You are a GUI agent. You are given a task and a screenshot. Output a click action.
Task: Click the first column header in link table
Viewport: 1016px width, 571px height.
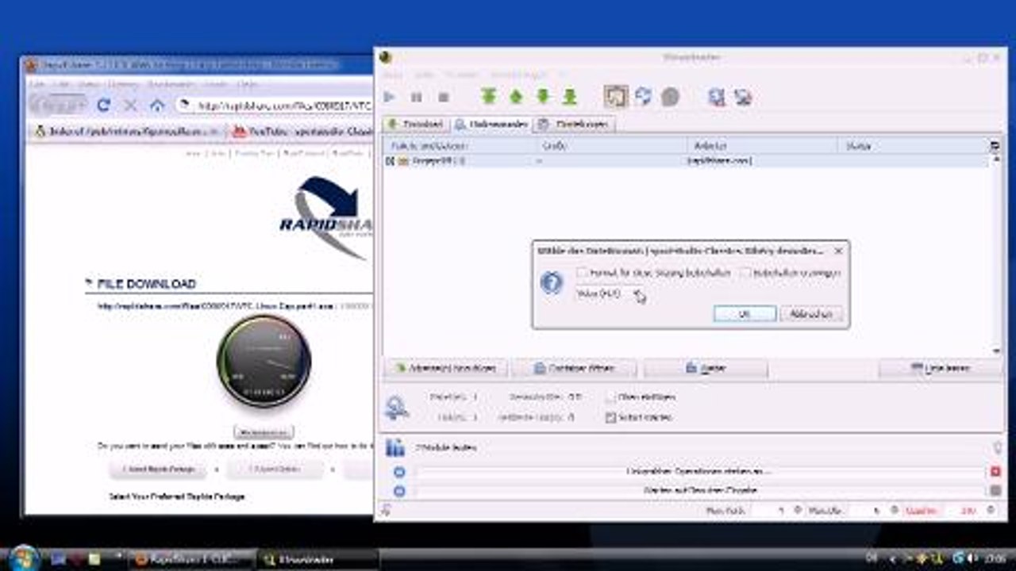(461, 146)
